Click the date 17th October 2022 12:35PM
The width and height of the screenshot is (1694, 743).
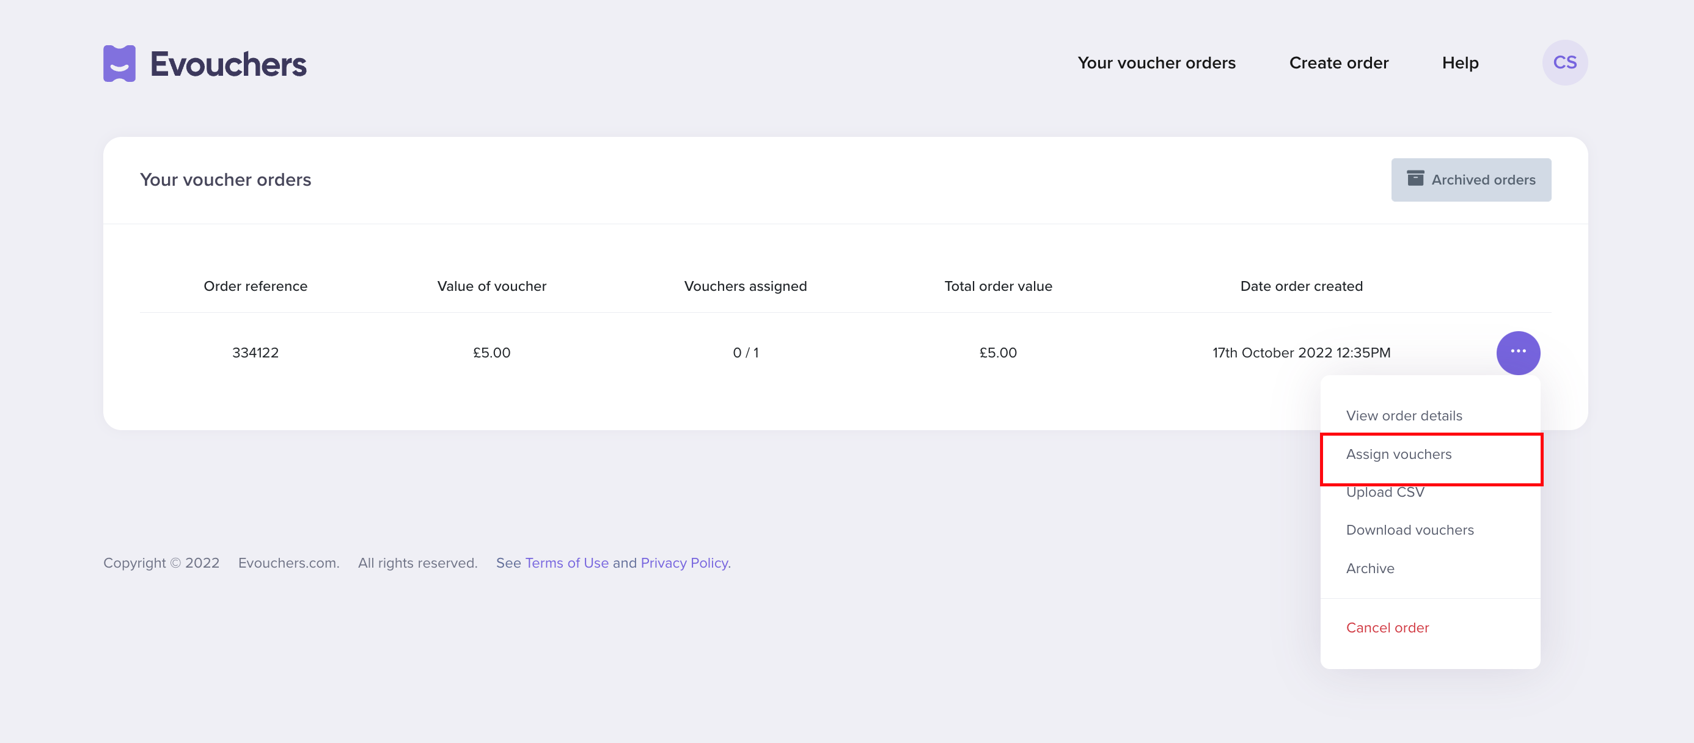point(1300,353)
